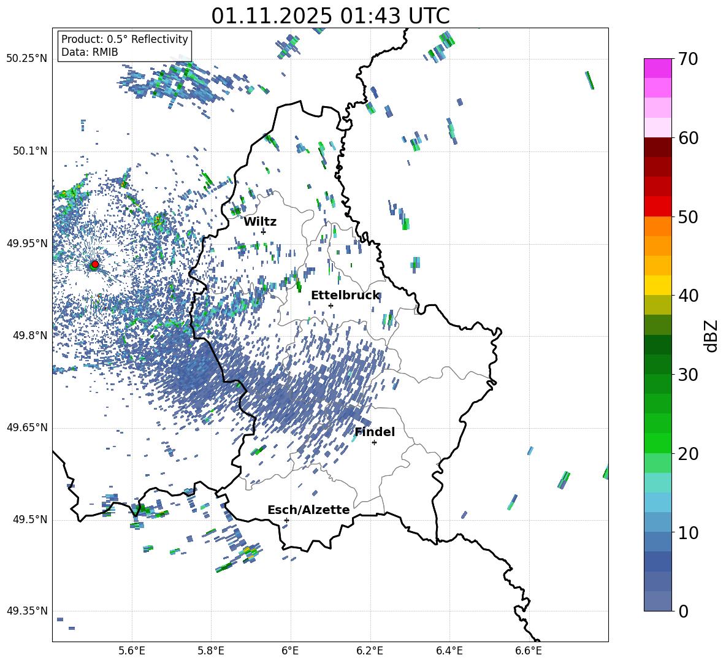Select the Esch/Alzette cross marker
Image resolution: width=726 pixels, height=663 pixels.
(286, 520)
